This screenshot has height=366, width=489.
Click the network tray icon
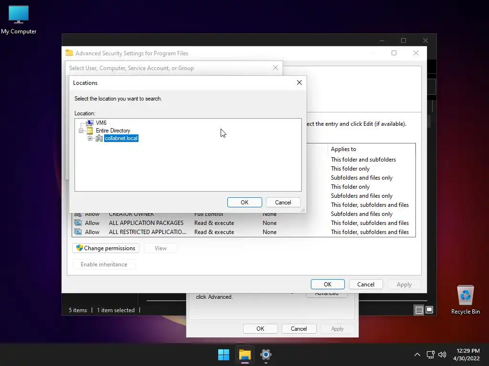pos(431,355)
